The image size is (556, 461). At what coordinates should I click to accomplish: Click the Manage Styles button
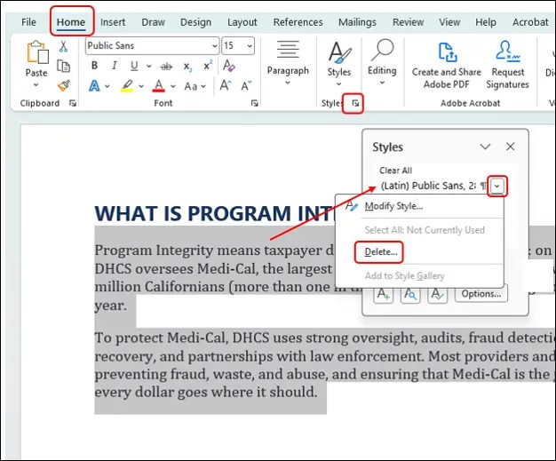coord(437,294)
